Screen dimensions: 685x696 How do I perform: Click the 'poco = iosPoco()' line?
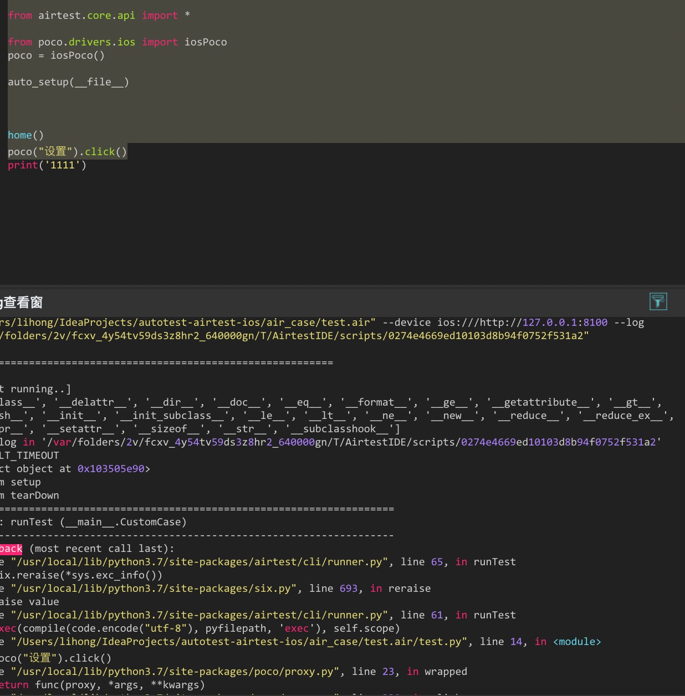coord(56,55)
